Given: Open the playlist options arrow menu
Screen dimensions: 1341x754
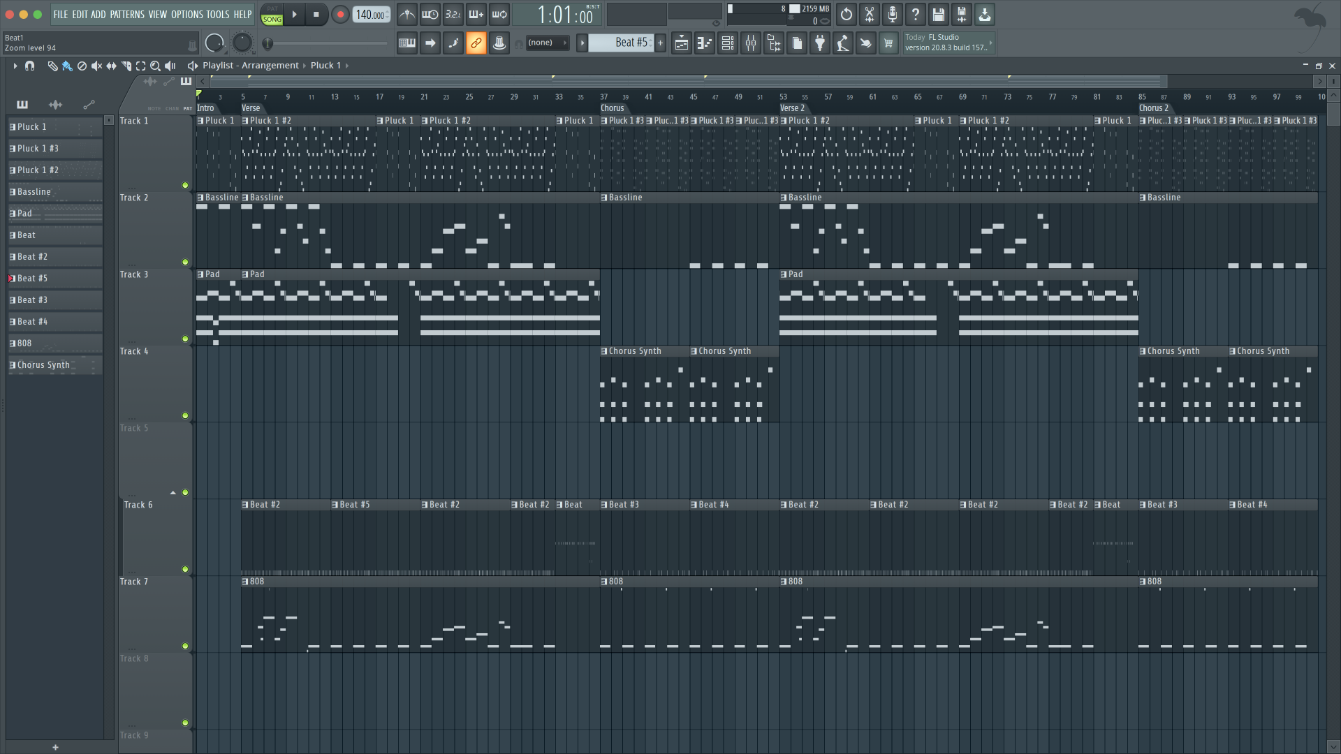Looking at the screenshot, I should pyautogui.click(x=15, y=66).
